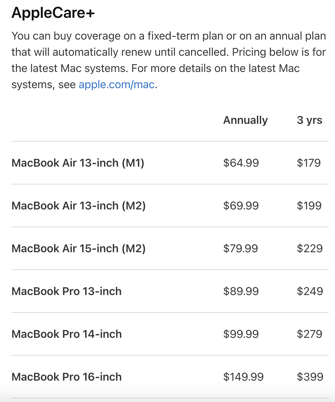Open the apple.com/mac link
Screen dimensions: 335x402
tap(117, 85)
